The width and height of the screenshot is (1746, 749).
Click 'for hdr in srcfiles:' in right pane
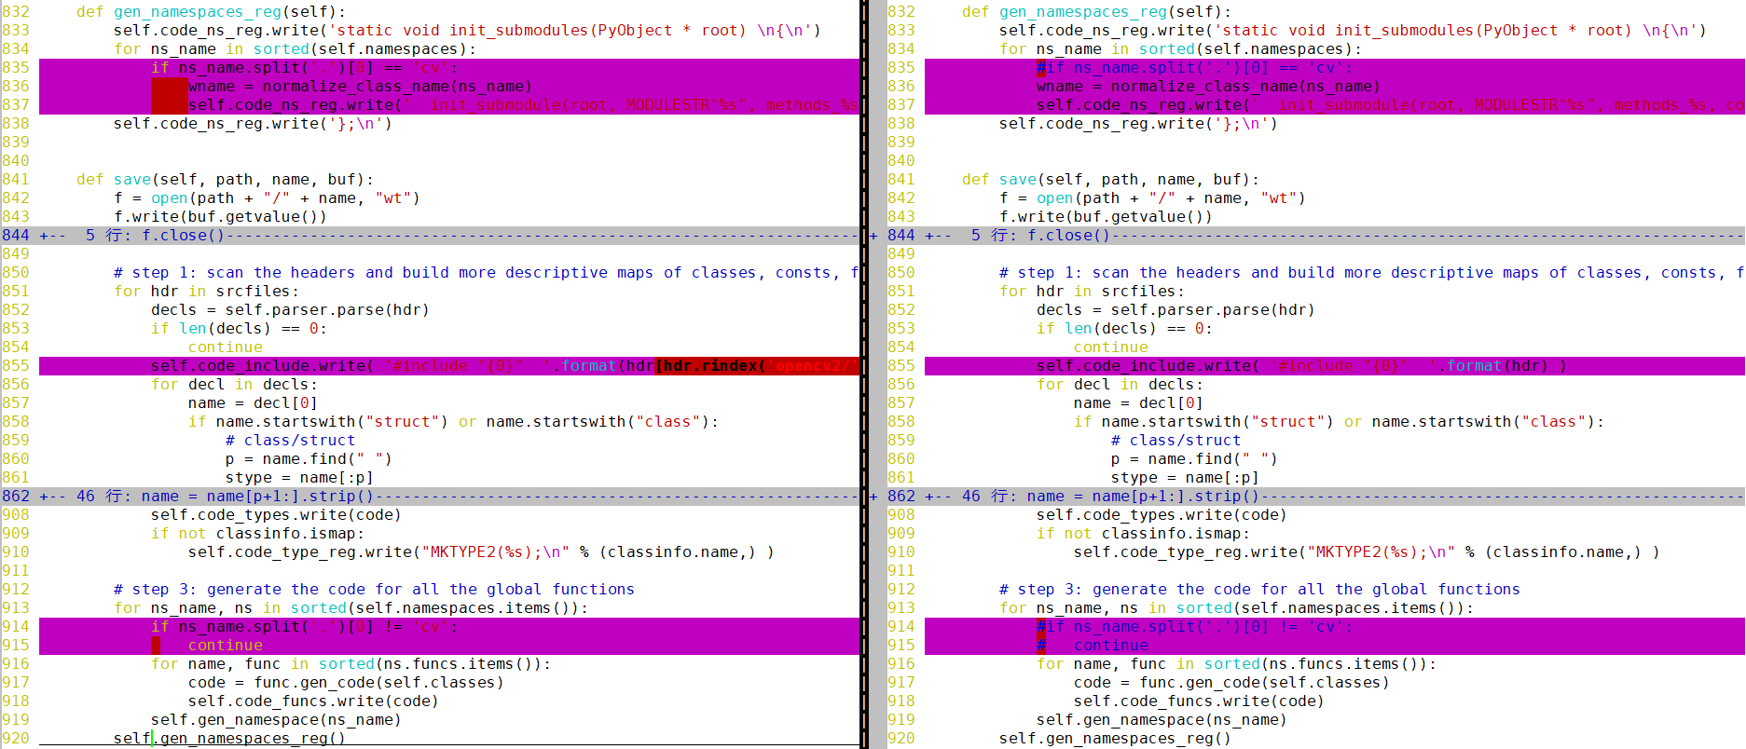coord(1092,292)
